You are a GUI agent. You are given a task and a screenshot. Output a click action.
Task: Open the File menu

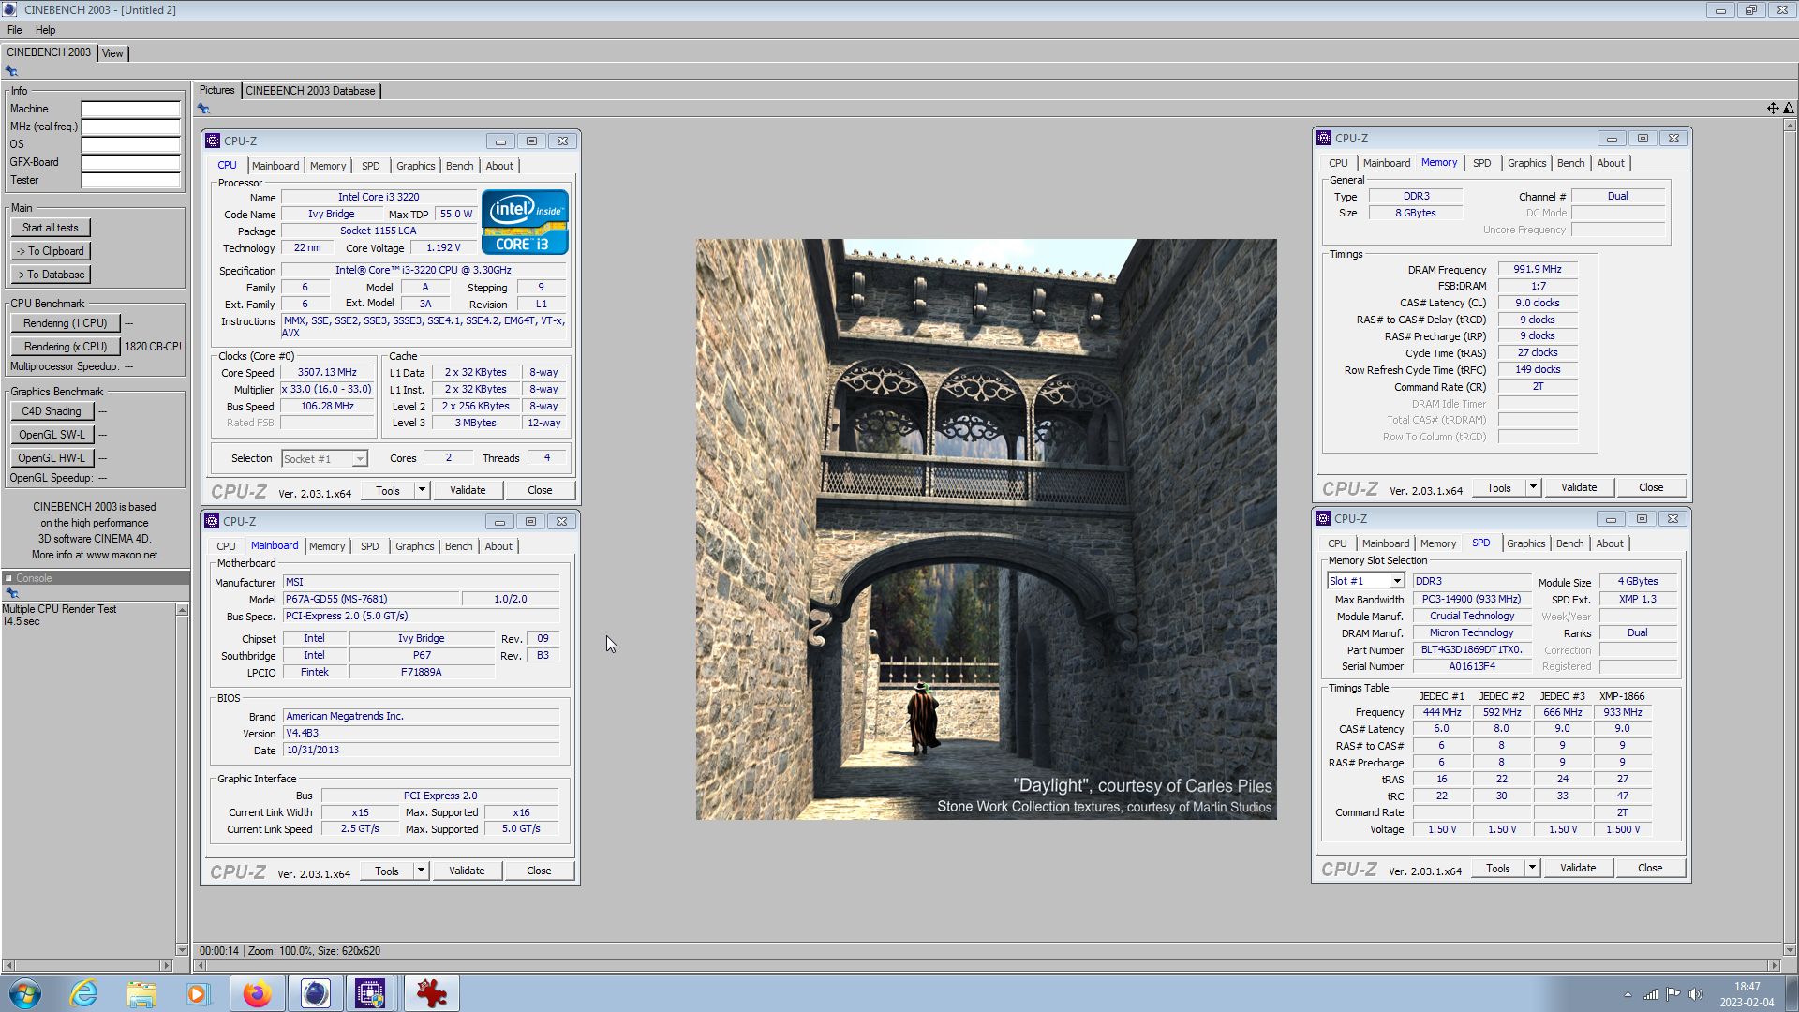click(15, 30)
